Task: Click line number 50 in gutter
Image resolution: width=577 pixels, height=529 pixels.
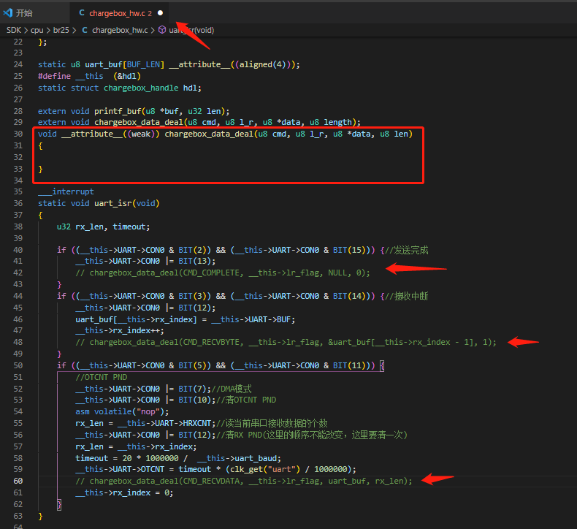Action: tap(18, 365)
